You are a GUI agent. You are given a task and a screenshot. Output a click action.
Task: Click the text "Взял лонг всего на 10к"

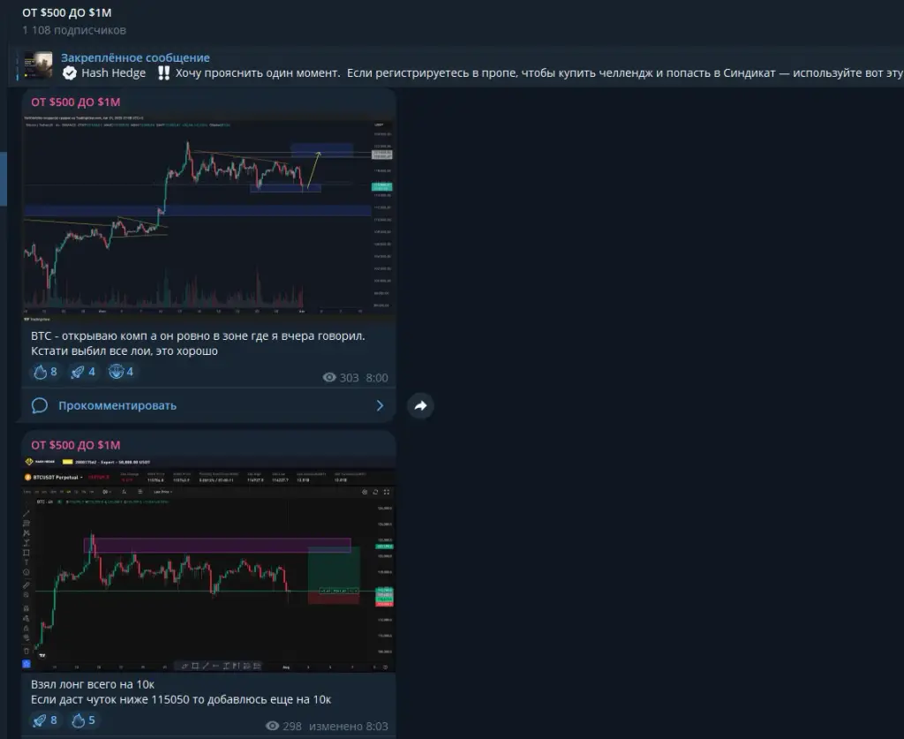[93, 685]
